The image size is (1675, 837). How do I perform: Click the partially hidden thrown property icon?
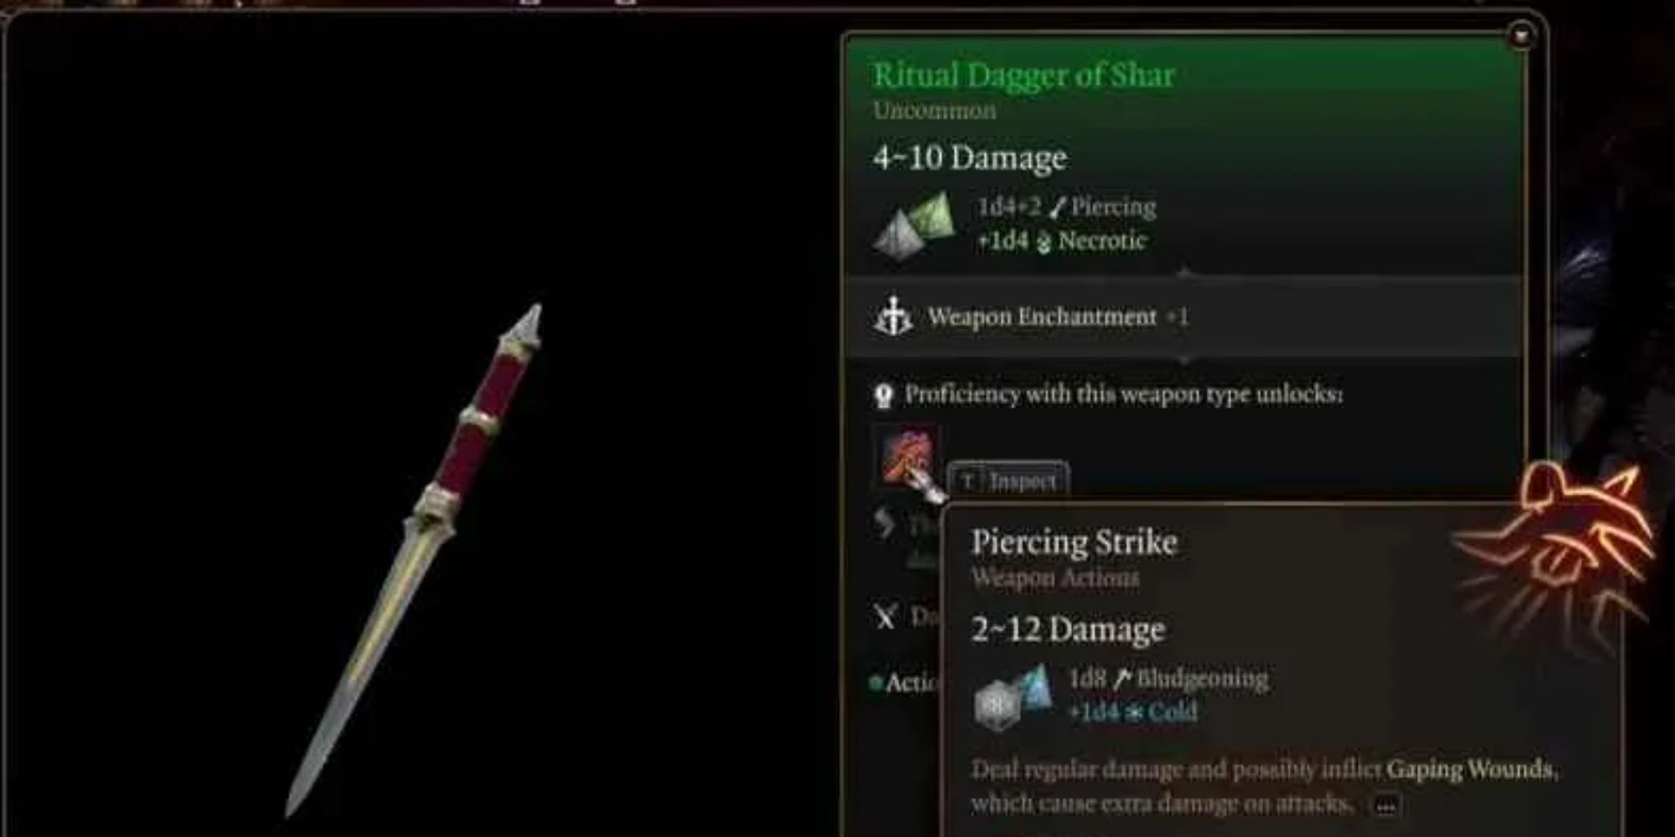pos(885,524)
